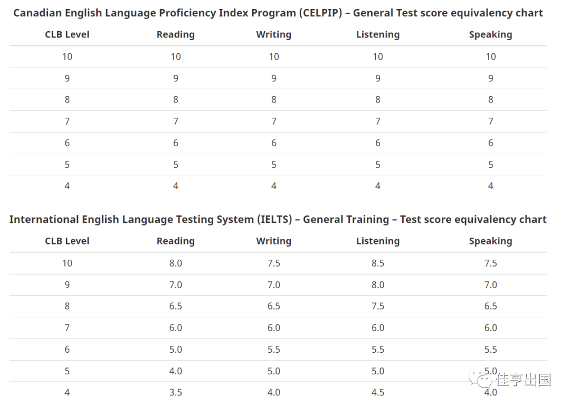Click CELPIP Speaking score 10
The height and width of the screenshot is (405, 570).
click(x=491, y=56)
